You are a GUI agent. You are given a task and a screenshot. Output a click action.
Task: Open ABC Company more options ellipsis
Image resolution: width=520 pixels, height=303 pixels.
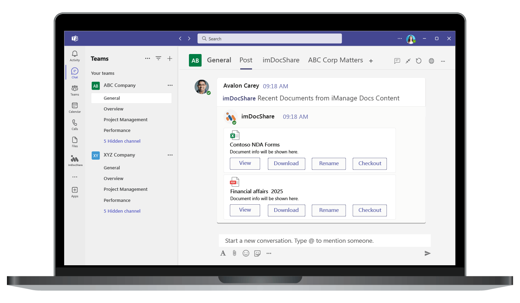click(x=170, y=85)
